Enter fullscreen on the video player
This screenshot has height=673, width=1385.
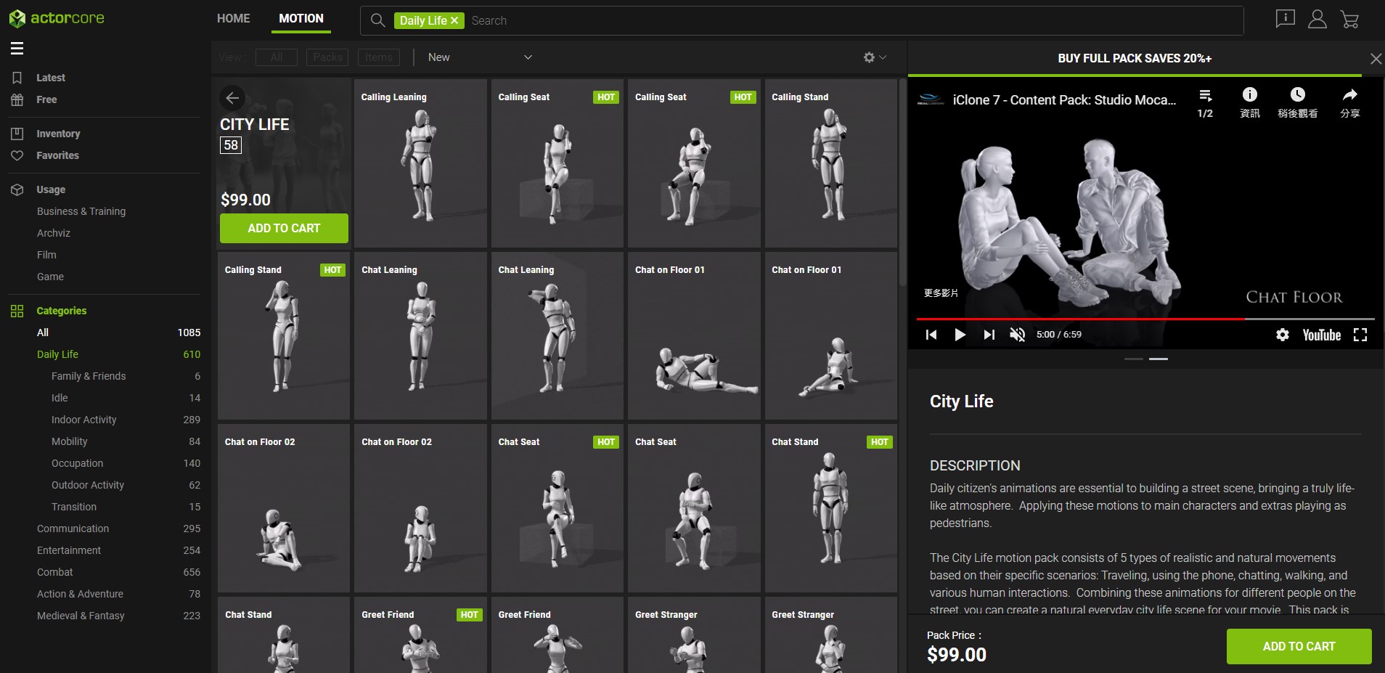click(1360, 335)
